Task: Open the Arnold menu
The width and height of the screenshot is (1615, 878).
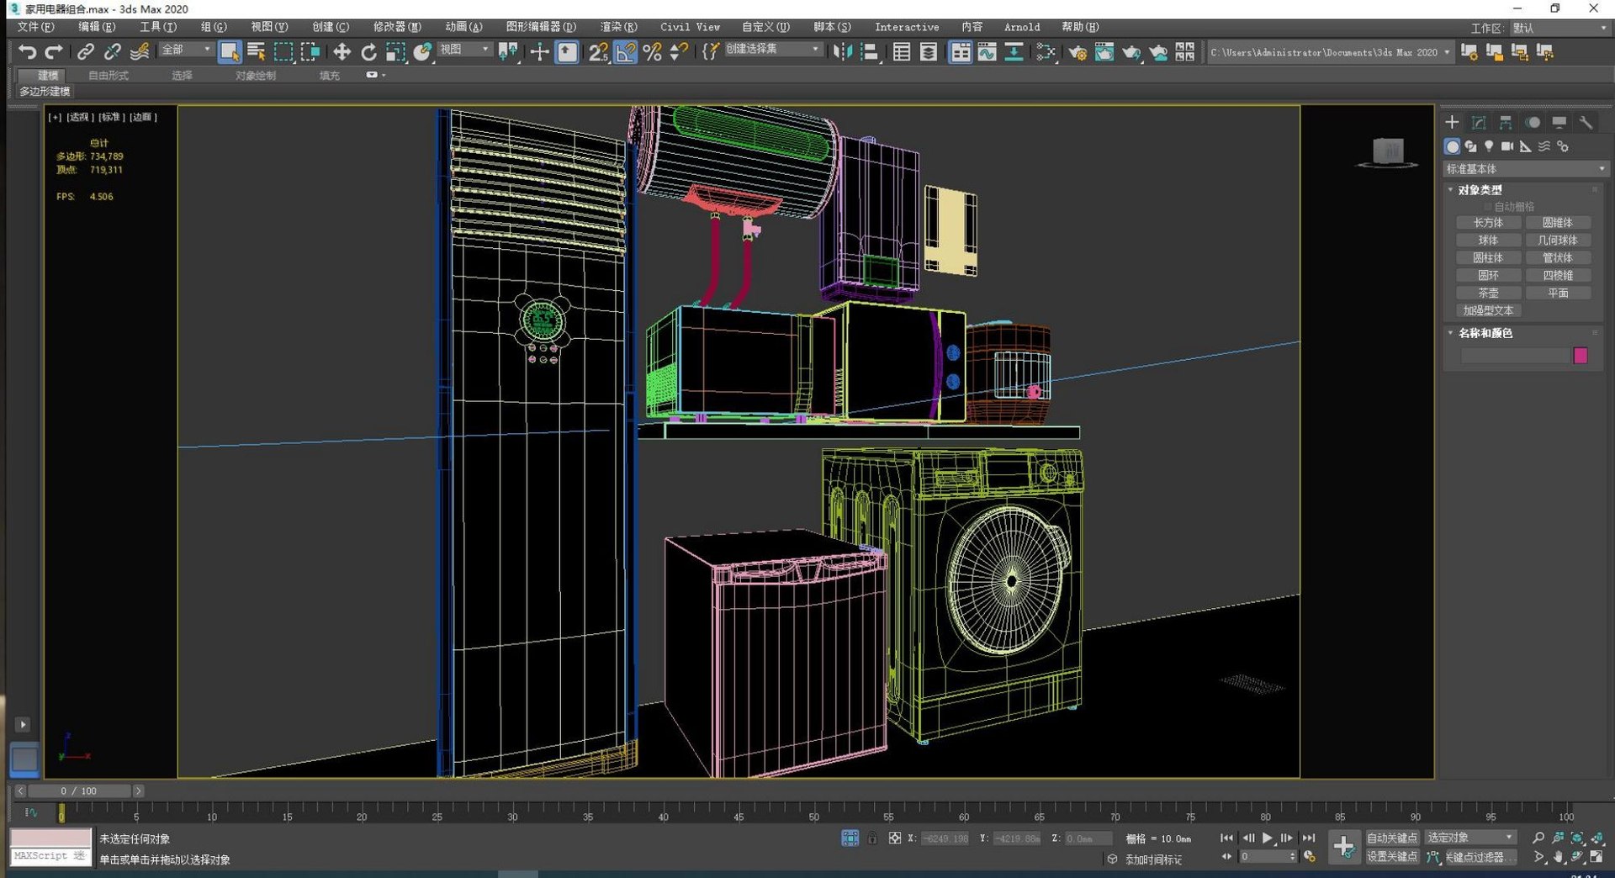Action: (x=1022, y=27)
